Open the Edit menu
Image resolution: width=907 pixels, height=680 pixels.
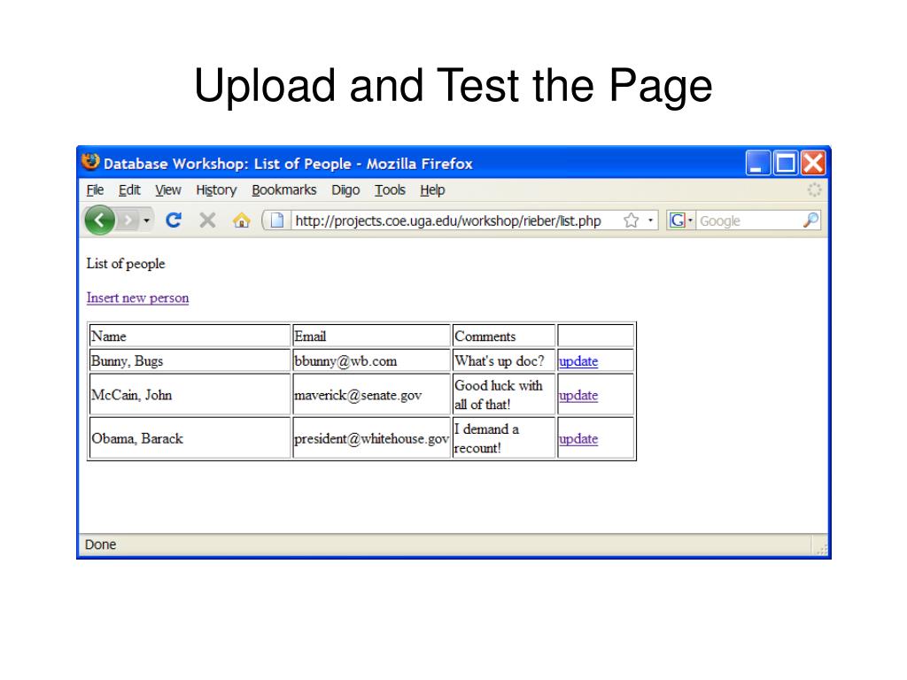click(129, 189)
